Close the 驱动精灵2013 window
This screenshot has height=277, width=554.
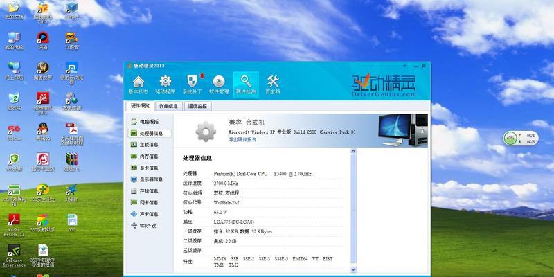coord(424,66)
